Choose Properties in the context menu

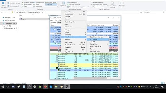74,47
